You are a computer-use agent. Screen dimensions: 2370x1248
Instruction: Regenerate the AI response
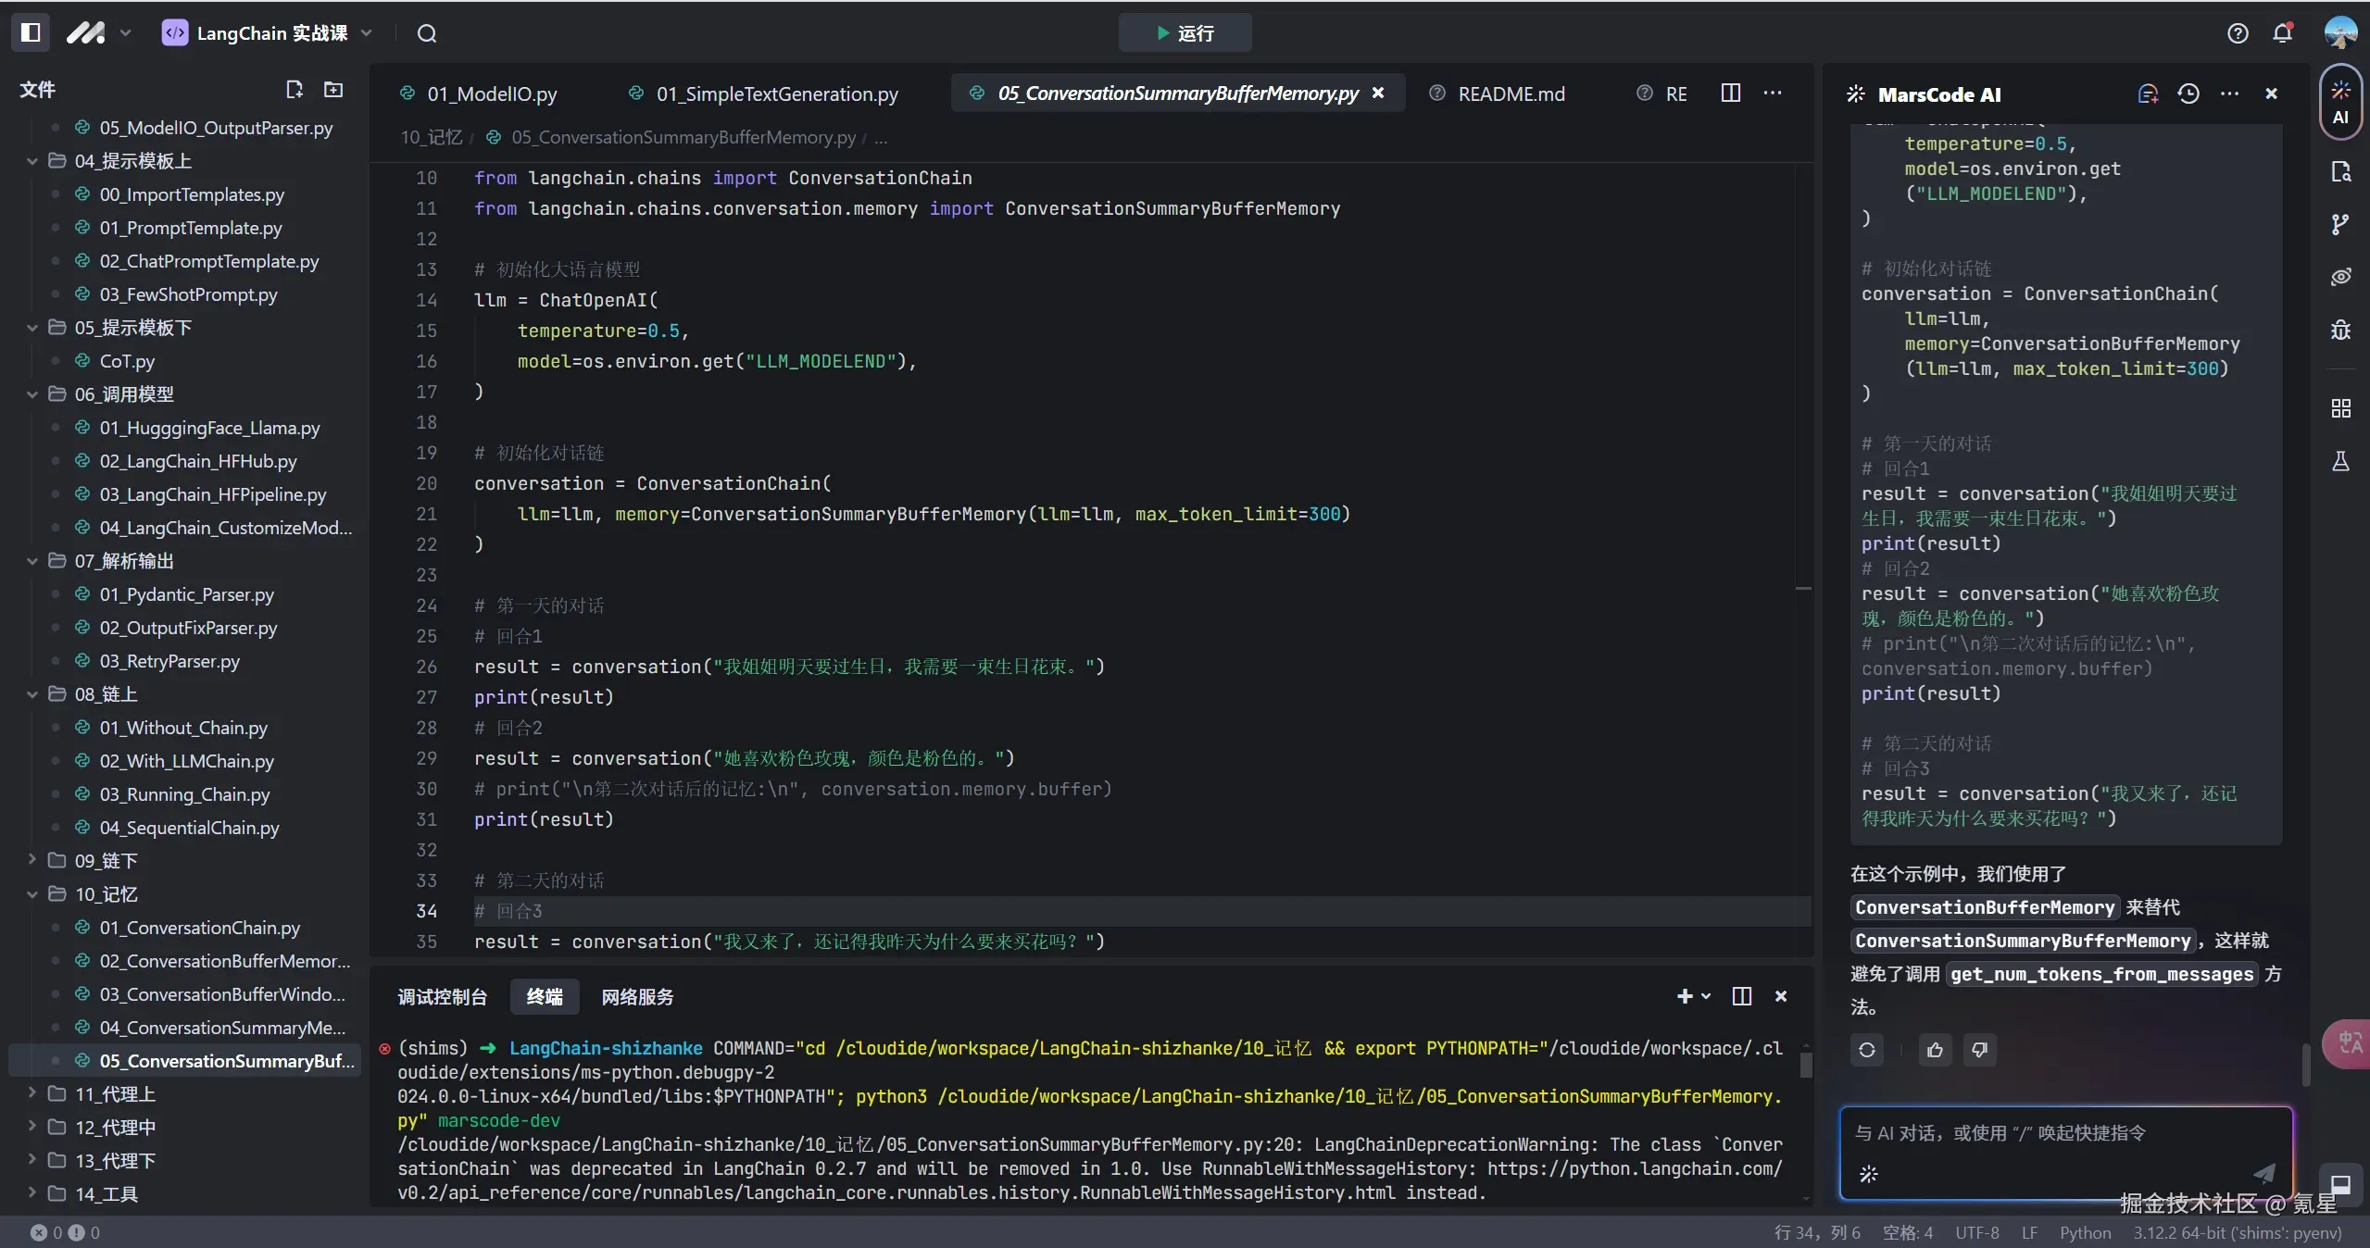click(x=1867, y=1050)
